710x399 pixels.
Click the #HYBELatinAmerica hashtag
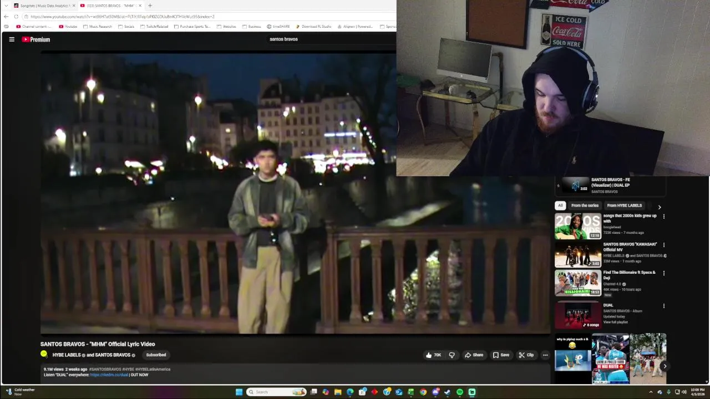point(153,369)
